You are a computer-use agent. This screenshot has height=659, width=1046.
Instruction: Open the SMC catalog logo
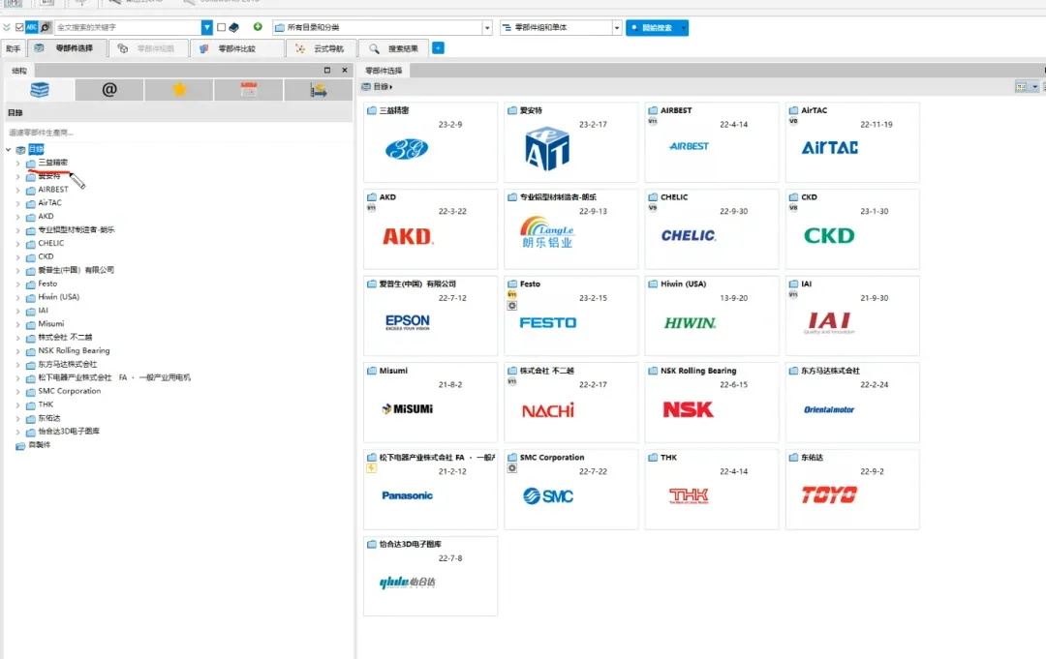click(547, 495)
